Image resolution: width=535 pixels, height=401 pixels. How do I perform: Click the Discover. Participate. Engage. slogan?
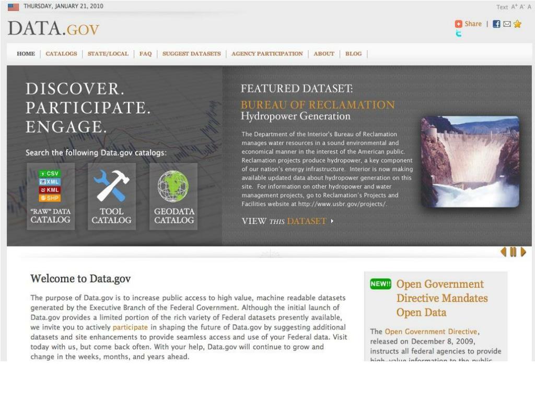[x=88, y=108]
